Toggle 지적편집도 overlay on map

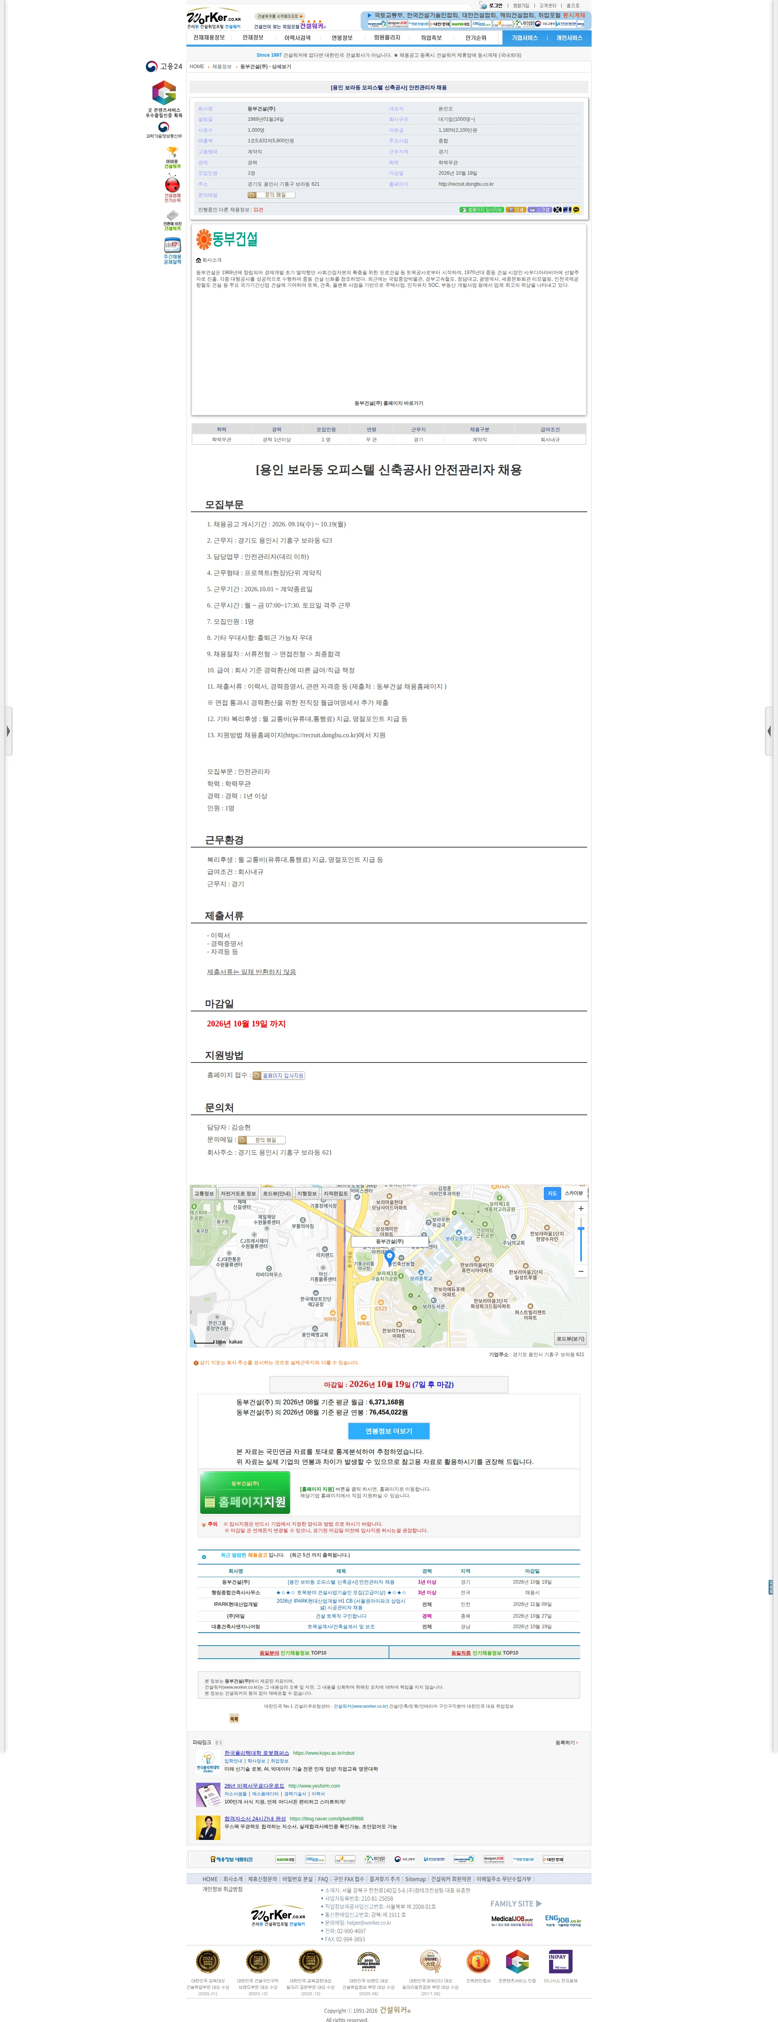[336, 1193]
